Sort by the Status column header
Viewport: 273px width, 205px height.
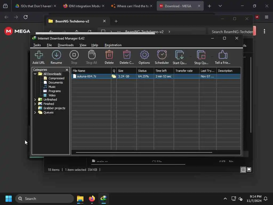pos(145,71)
